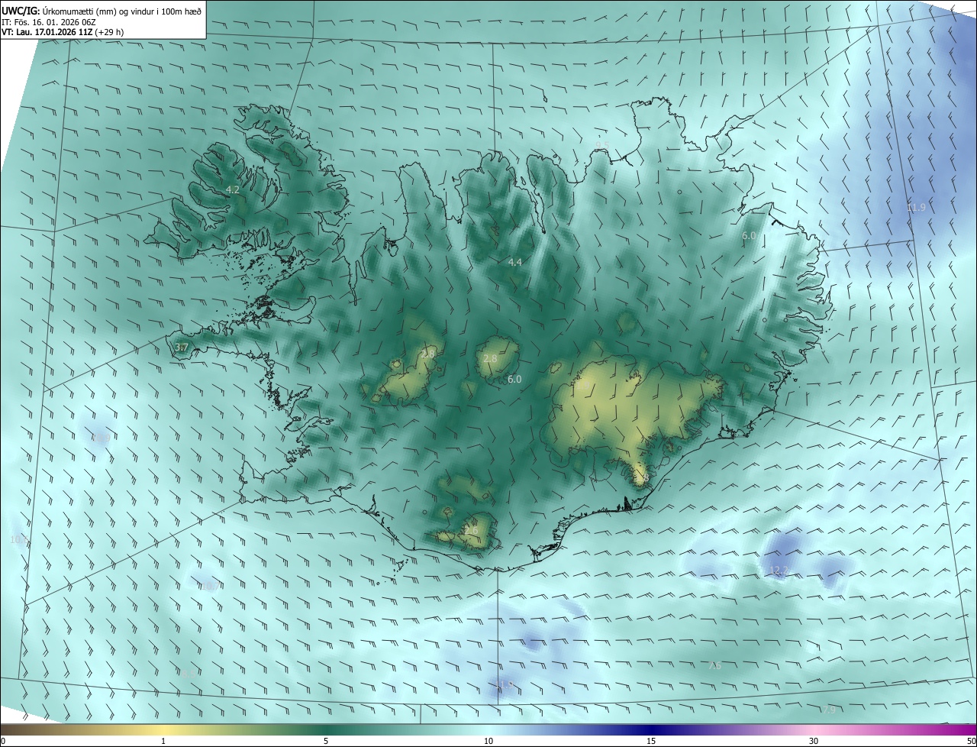
Task: Click the valid time line 'VT: Lau. 17.01.2026 11Z (+29 h)'
Action: [x=63, y=32]
